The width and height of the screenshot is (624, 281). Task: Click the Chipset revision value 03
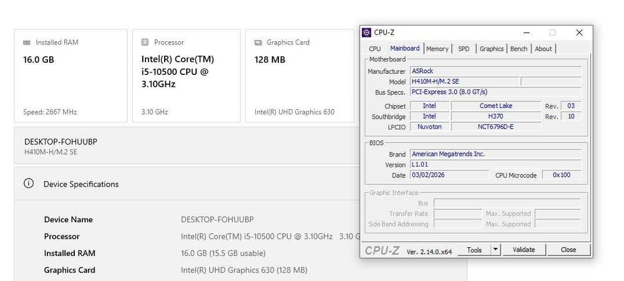click(571, 106)
